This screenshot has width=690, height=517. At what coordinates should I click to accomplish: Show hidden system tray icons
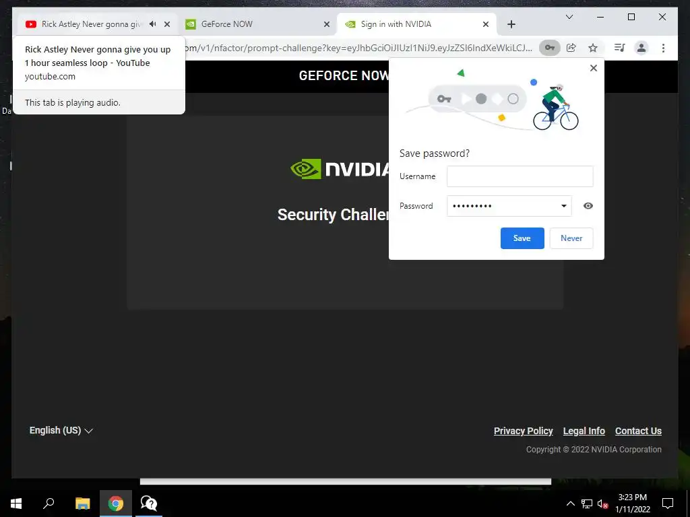(x=570, y=504)
